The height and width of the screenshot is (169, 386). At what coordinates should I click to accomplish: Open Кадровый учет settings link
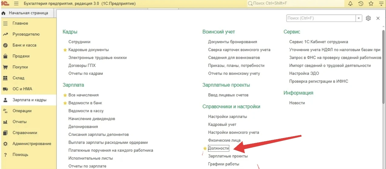222,125
